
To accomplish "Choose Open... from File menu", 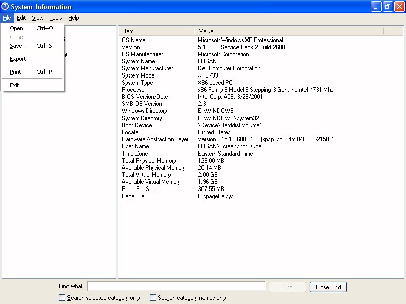I will pos(32,28).
